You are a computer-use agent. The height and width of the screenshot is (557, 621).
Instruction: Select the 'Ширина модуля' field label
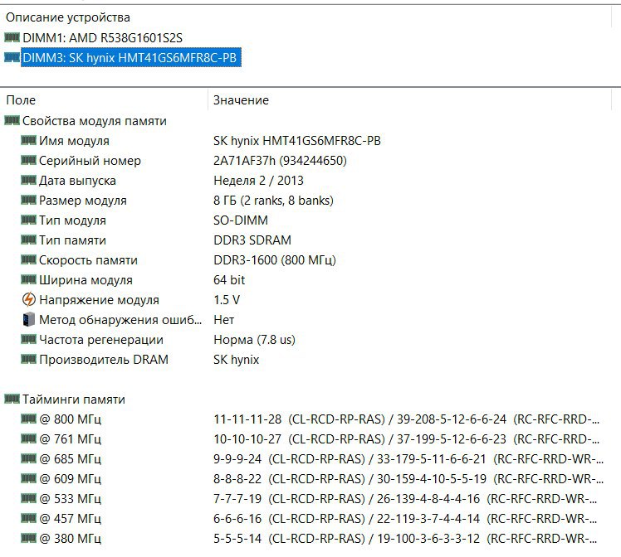coord(86,280)
